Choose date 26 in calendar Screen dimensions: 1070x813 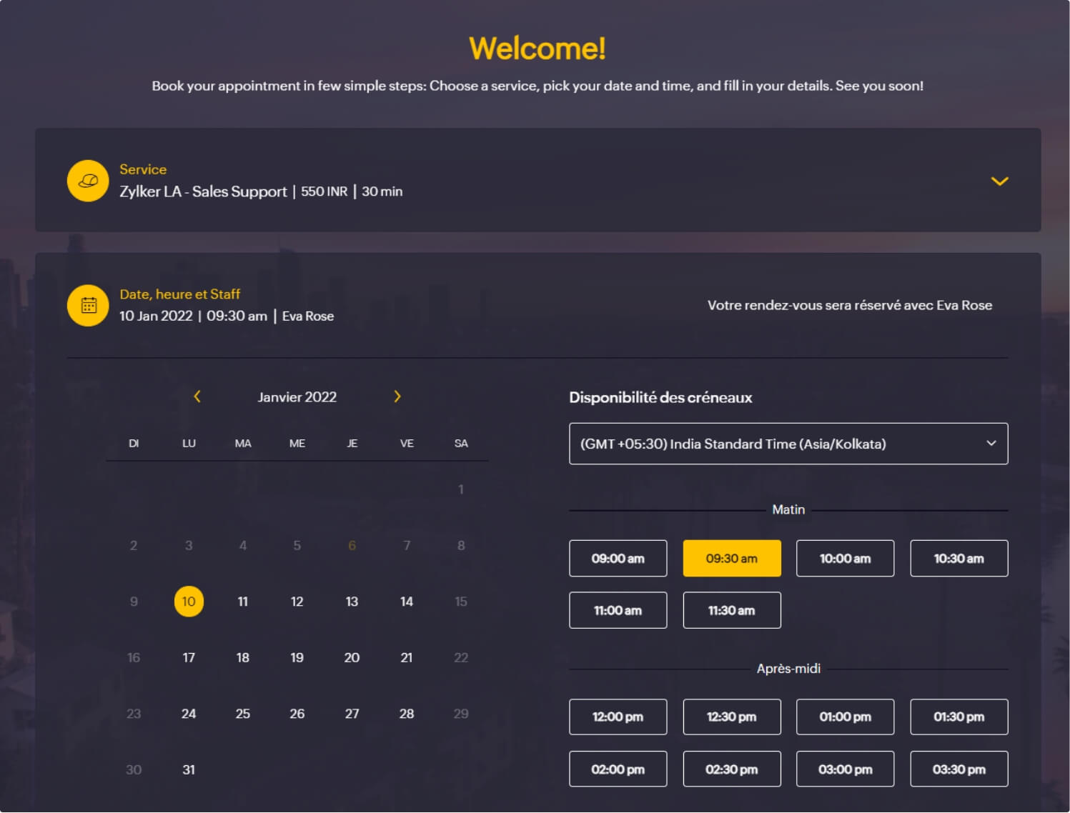click(297, 714)
